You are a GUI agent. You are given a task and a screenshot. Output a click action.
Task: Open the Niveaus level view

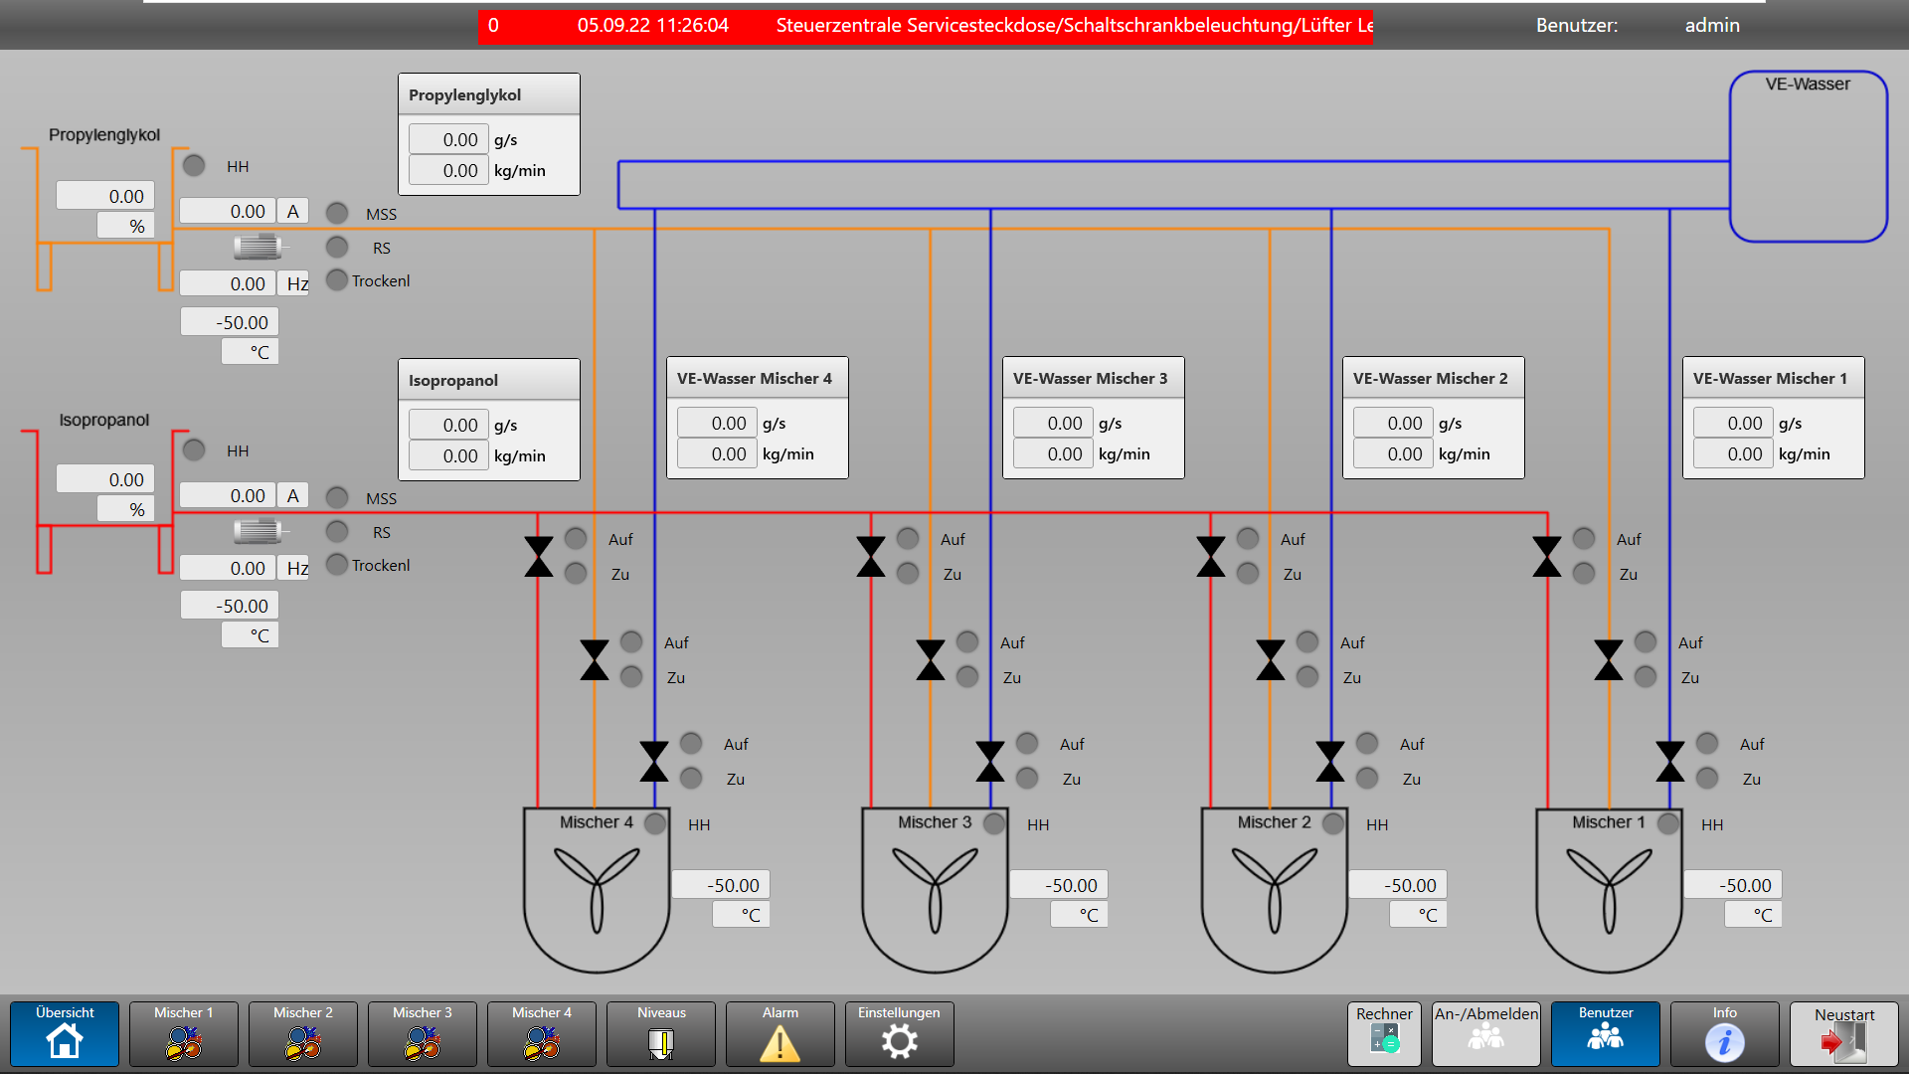[x=661, y=1034]
